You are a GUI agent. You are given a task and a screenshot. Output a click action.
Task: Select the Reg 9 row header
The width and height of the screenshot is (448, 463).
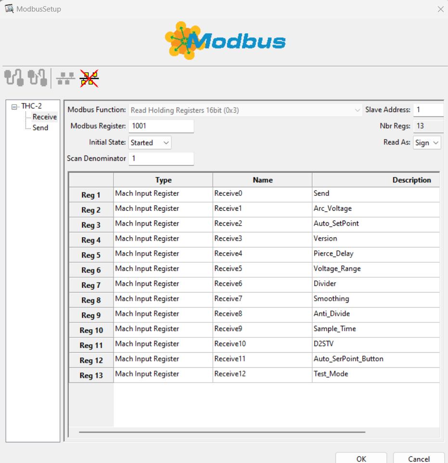[91, 315]
